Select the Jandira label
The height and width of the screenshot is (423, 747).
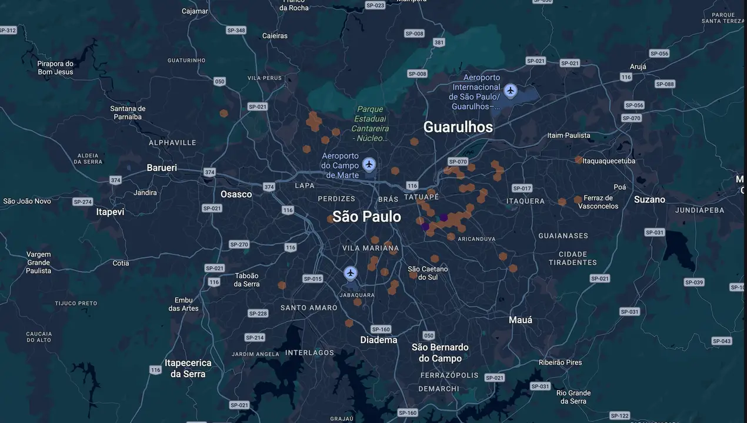pos(145,193)
